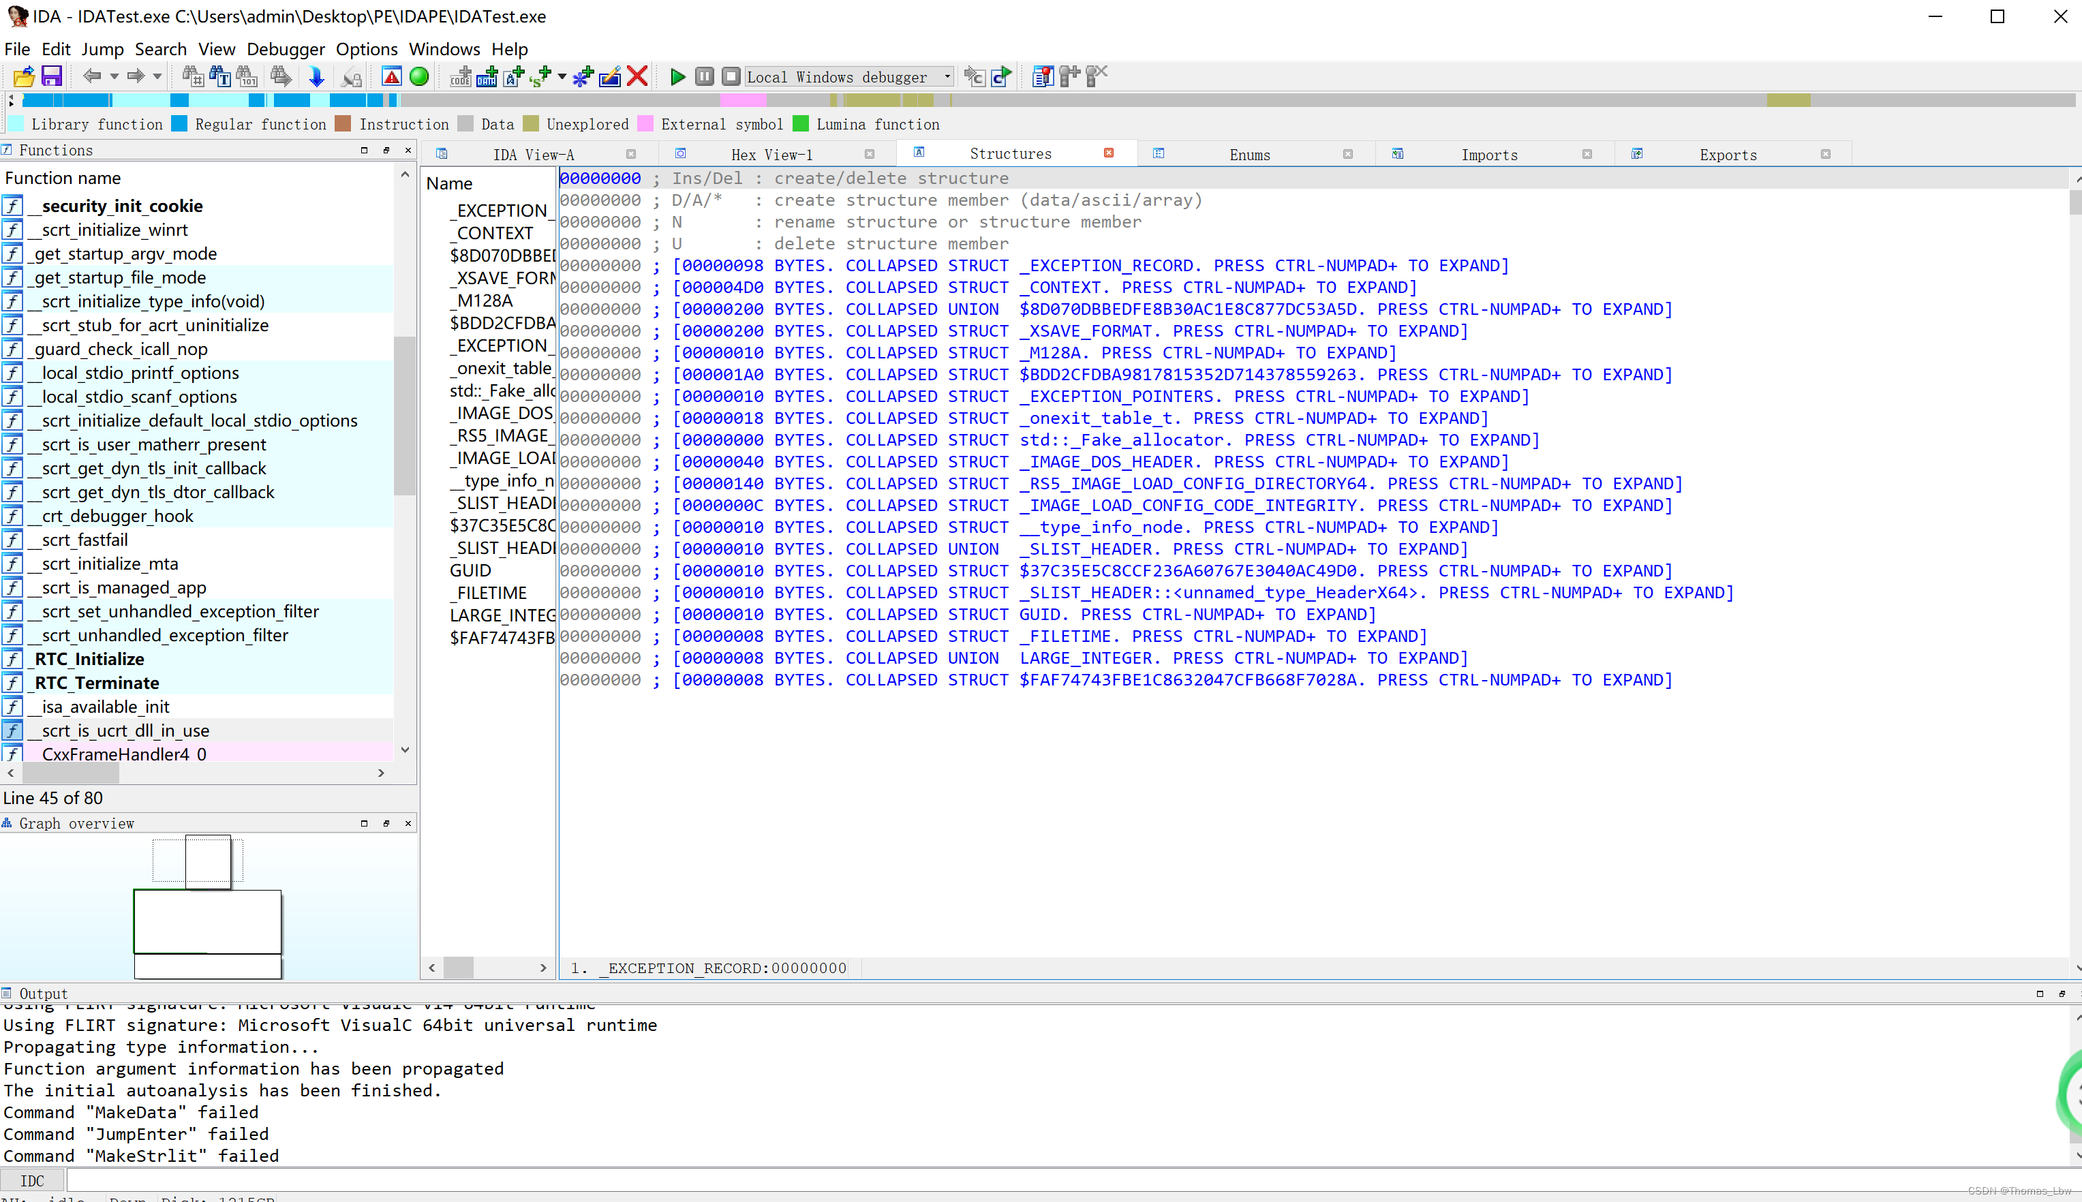Viewport: 2082px width, 1202px height.
Task: Click the search next binoculars-arrow icon
Action: pos(281,77)
